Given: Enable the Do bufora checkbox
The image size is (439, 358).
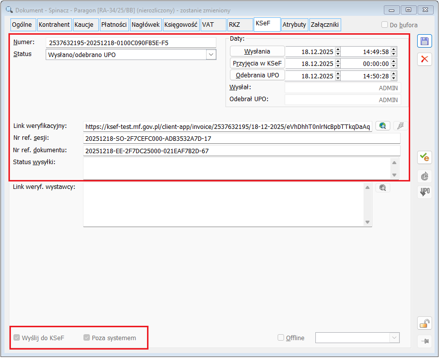Looking at the screenshot, I should 385,25.
